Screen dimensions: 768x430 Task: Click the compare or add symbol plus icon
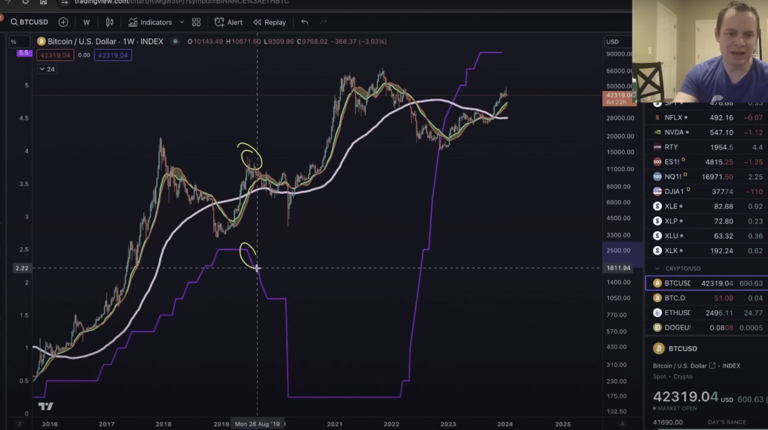click(63, 22)
